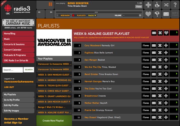Pause the currently playing track
Screen dimensions: 180x126
click(50, 4)
